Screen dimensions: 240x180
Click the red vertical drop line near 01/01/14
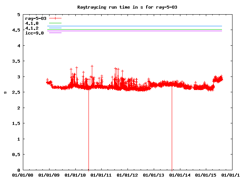172,131
